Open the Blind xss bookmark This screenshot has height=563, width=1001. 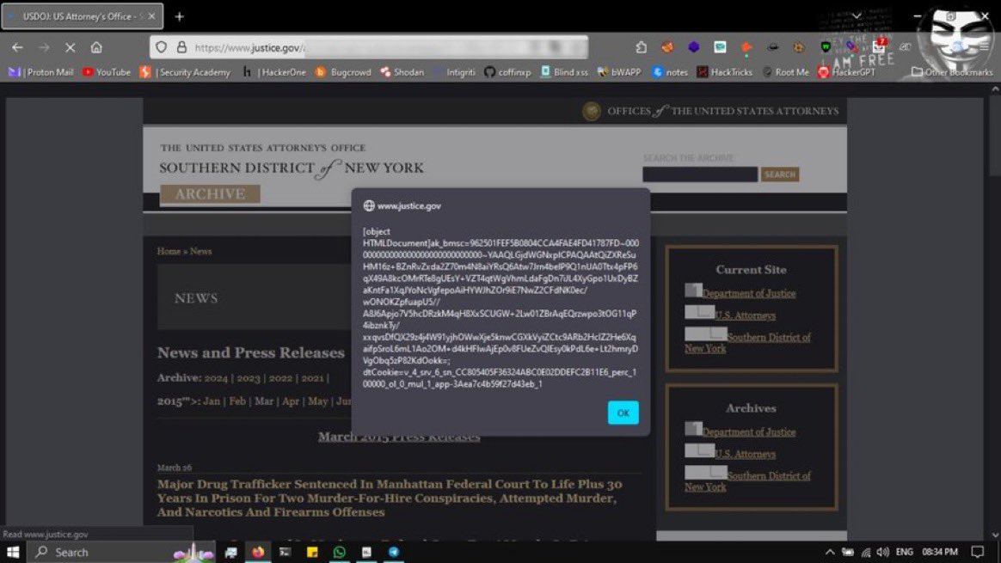(564, 72)
